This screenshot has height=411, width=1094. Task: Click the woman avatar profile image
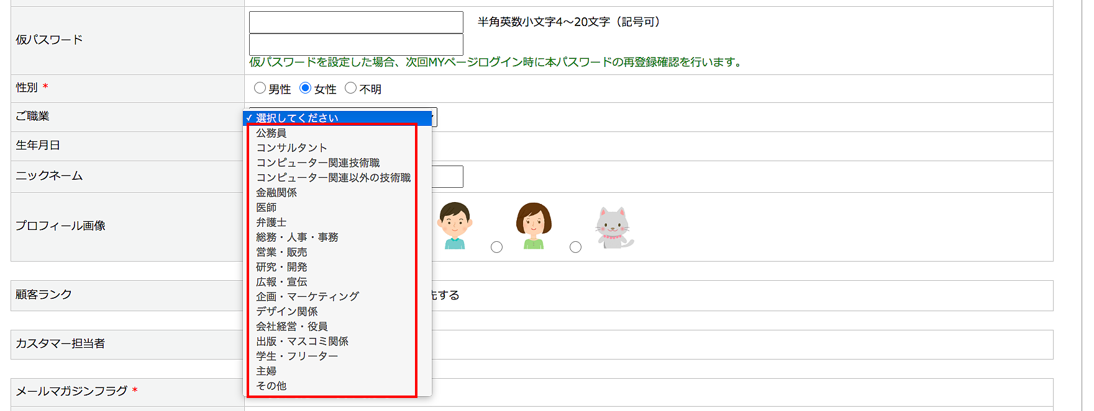click(x=534, y=225)
